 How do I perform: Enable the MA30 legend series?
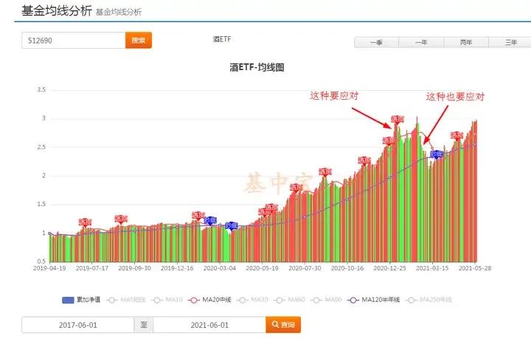(x=253, y=300)
